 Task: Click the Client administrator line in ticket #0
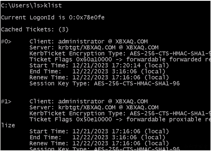(x=88, y=41)
